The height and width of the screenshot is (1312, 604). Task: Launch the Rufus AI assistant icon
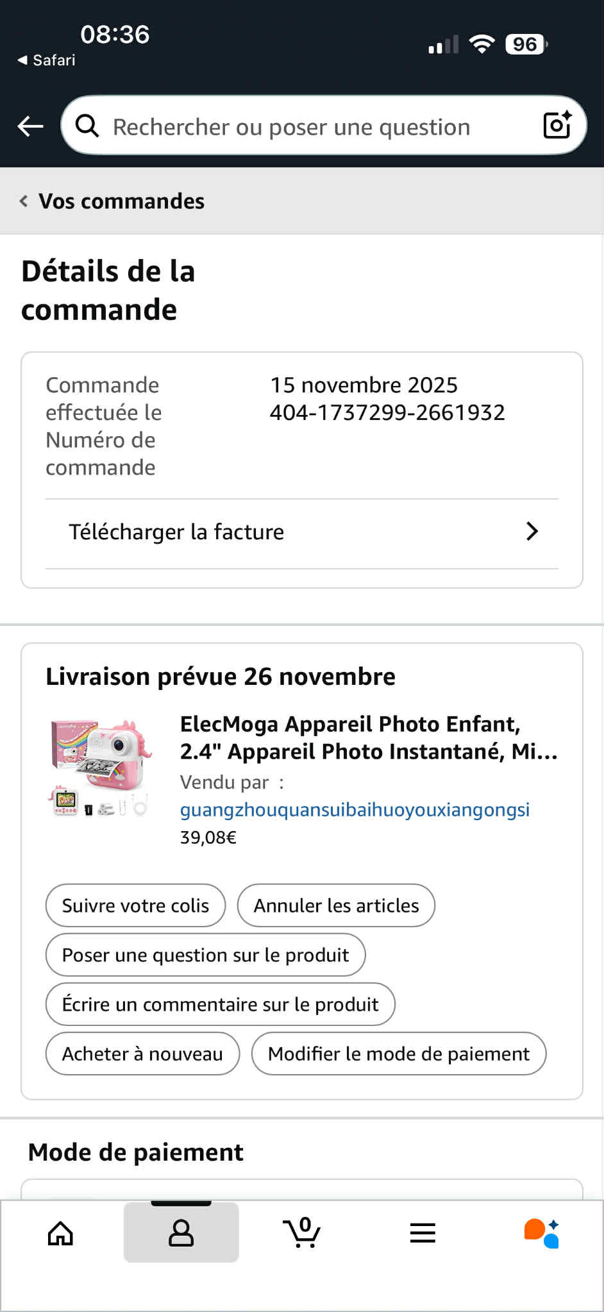[542, 1232]
